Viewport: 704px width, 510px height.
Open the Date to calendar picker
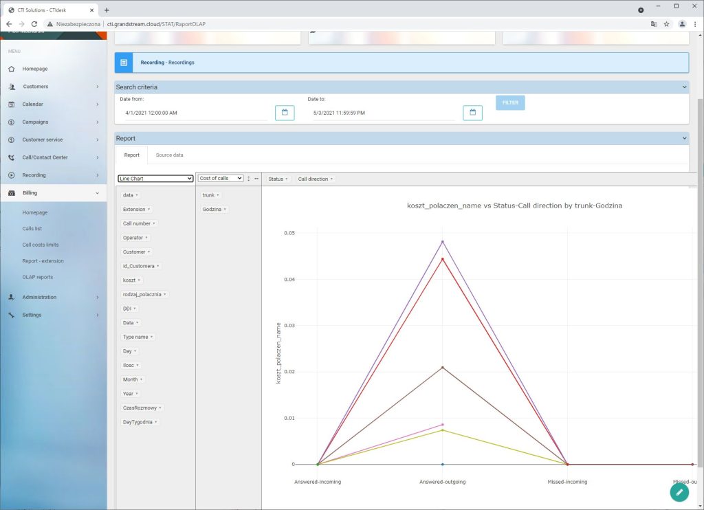click(x=472, y=113)
